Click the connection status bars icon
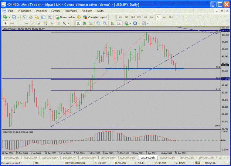This screenshot has width=231, height=166. [197, 163]
